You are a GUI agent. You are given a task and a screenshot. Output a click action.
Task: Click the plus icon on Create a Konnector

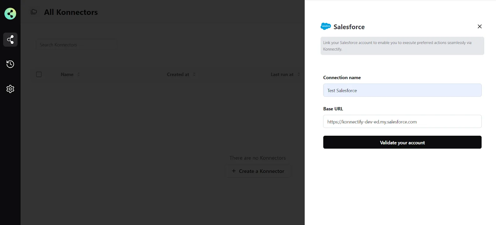click(234, 171)
